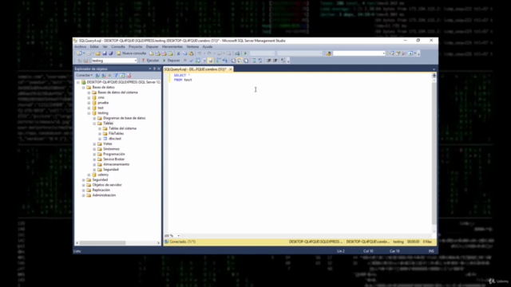This screenshot has height=287, width=511.
Task: Click the quick search input box in toolbar
Action: (359, 53)
